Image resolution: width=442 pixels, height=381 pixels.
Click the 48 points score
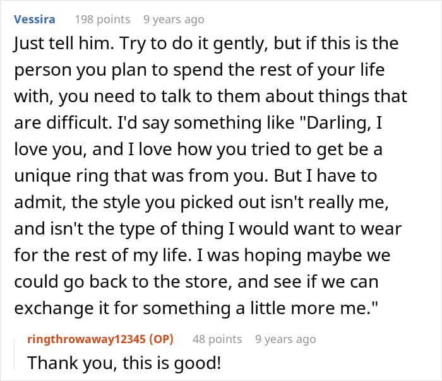tap(217, 339)
